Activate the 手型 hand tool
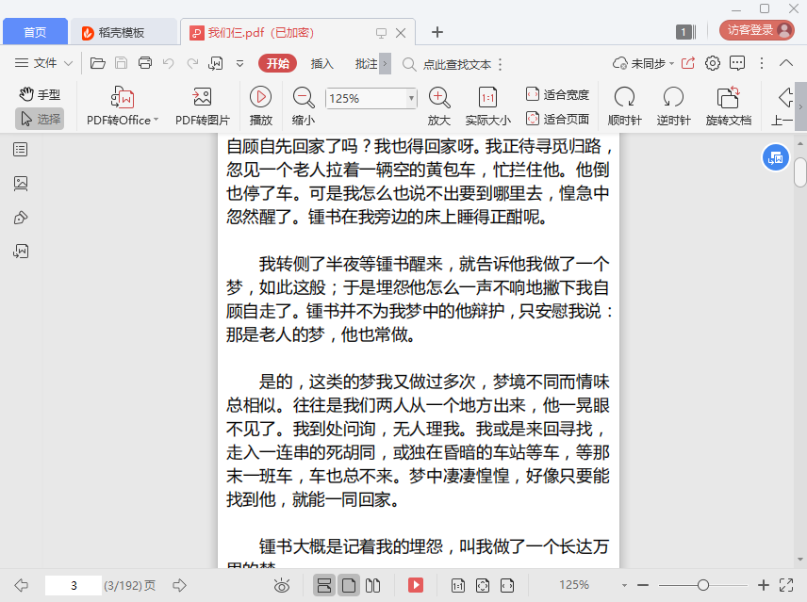Screen dimensions: 807x602 pyautogui.click(x=40, y=94)
